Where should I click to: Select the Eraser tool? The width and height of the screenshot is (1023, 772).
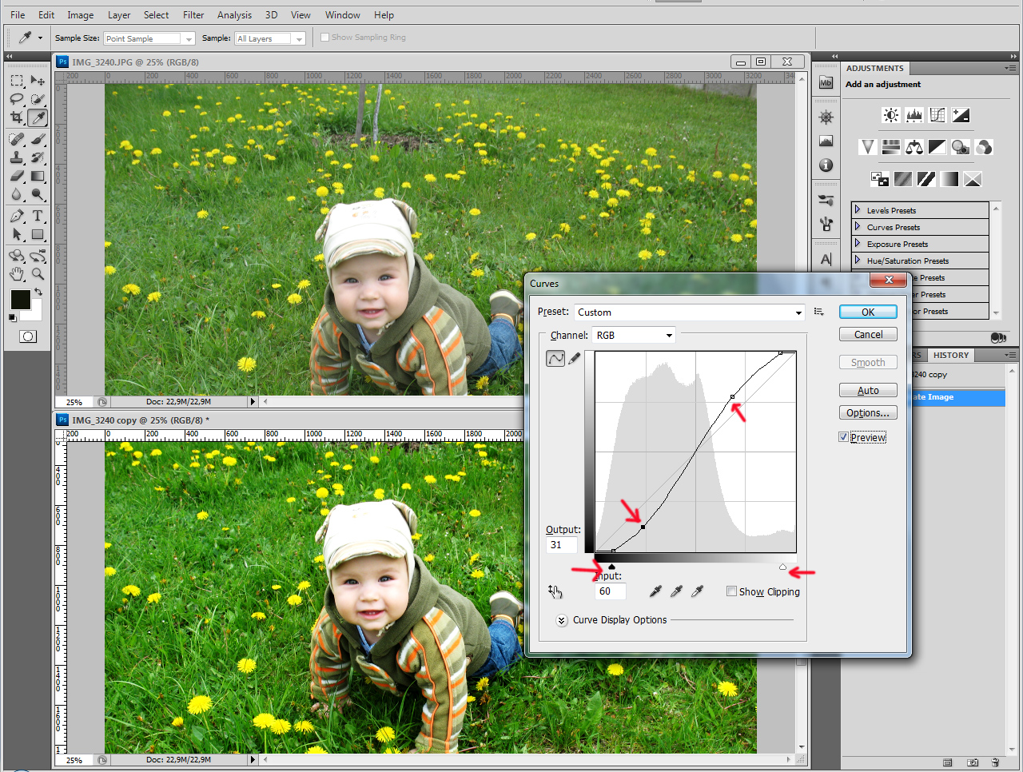[x=17, y=176]
